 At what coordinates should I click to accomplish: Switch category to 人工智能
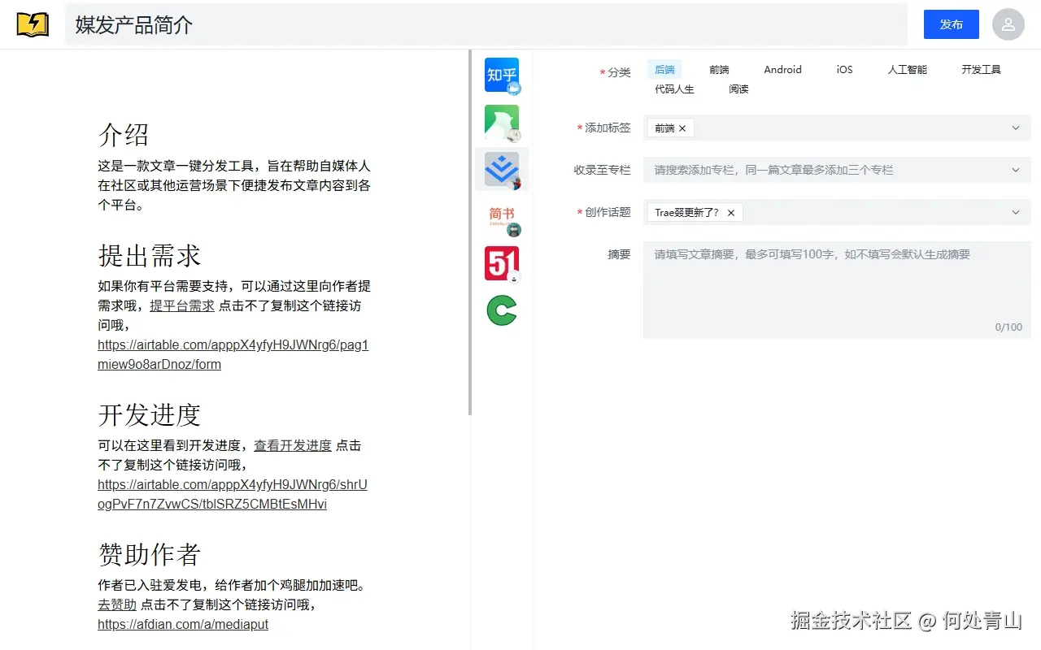coord(906,70)
